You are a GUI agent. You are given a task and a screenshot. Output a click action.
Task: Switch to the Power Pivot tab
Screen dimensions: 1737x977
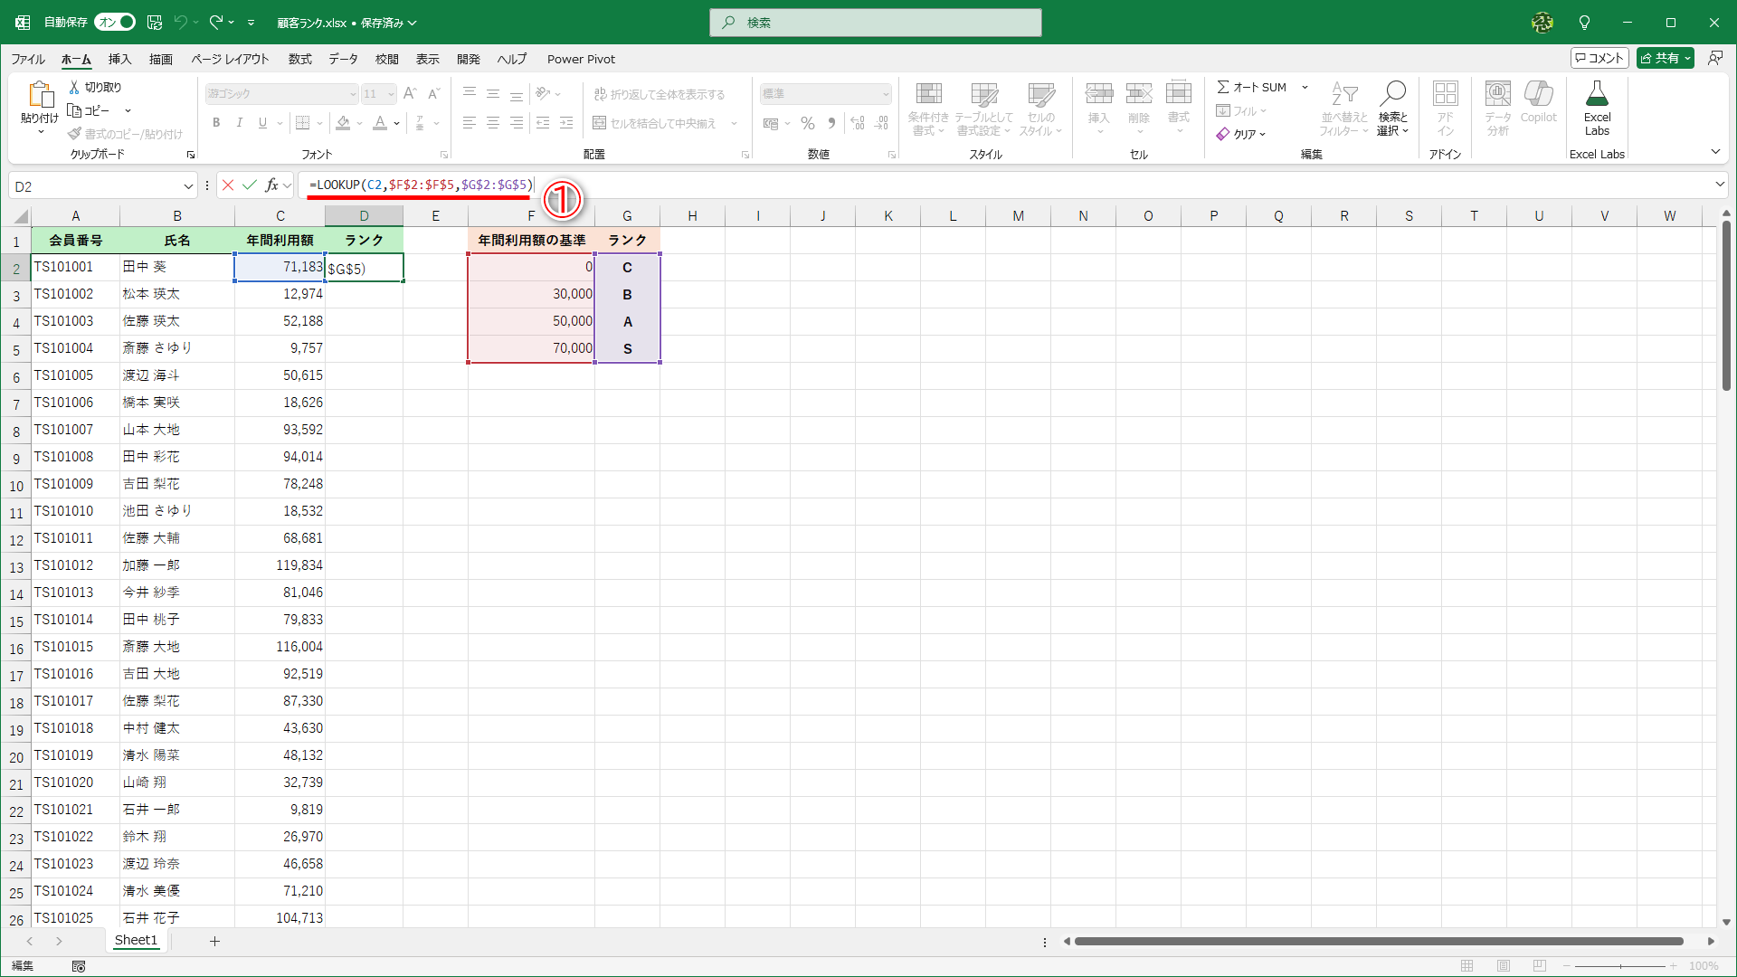[581, 59]
